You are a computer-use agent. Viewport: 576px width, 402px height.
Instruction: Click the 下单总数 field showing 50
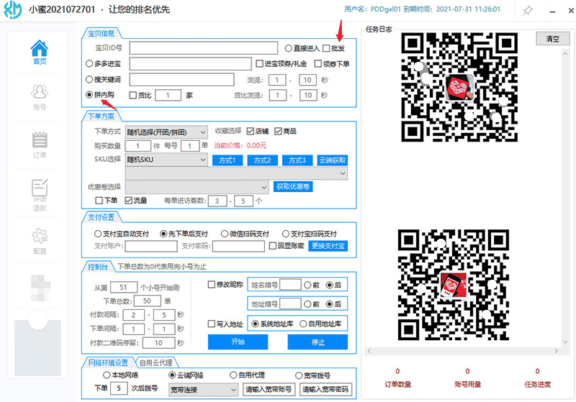click(x=148, y=301)
